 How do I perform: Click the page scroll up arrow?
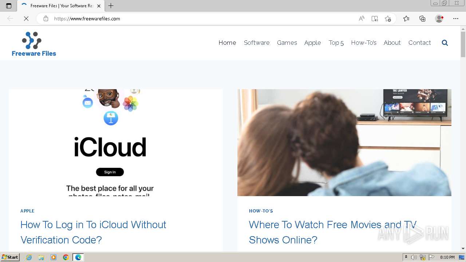coord(463,29)
